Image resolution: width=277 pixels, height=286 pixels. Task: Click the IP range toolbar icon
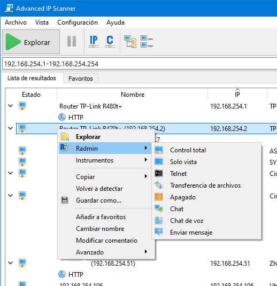(x=94, y=41)
